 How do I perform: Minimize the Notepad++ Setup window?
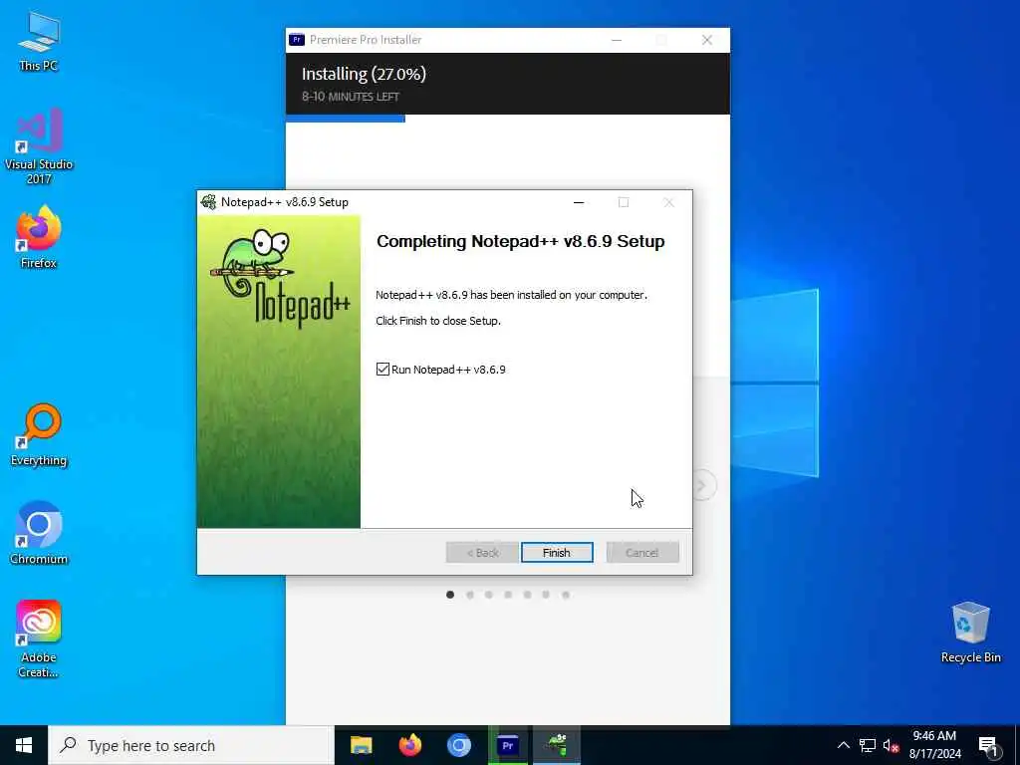pos(579,202)
